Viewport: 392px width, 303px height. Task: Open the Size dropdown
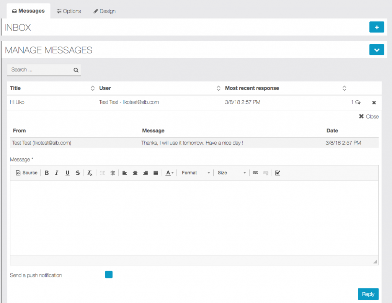[x=231, y=173]
